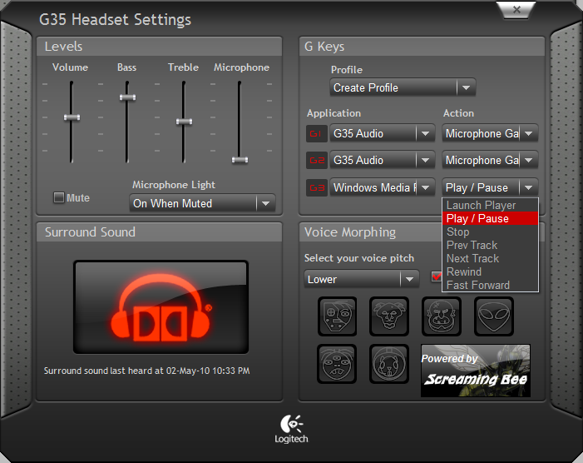Viewport: 583px width, 463px height.
Task: Click the Logitech logo
Action: coord(291,429)
